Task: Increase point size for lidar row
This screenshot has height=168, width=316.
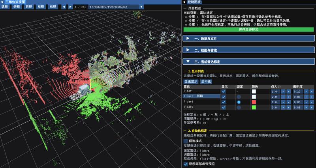Action: click(288, 91)
